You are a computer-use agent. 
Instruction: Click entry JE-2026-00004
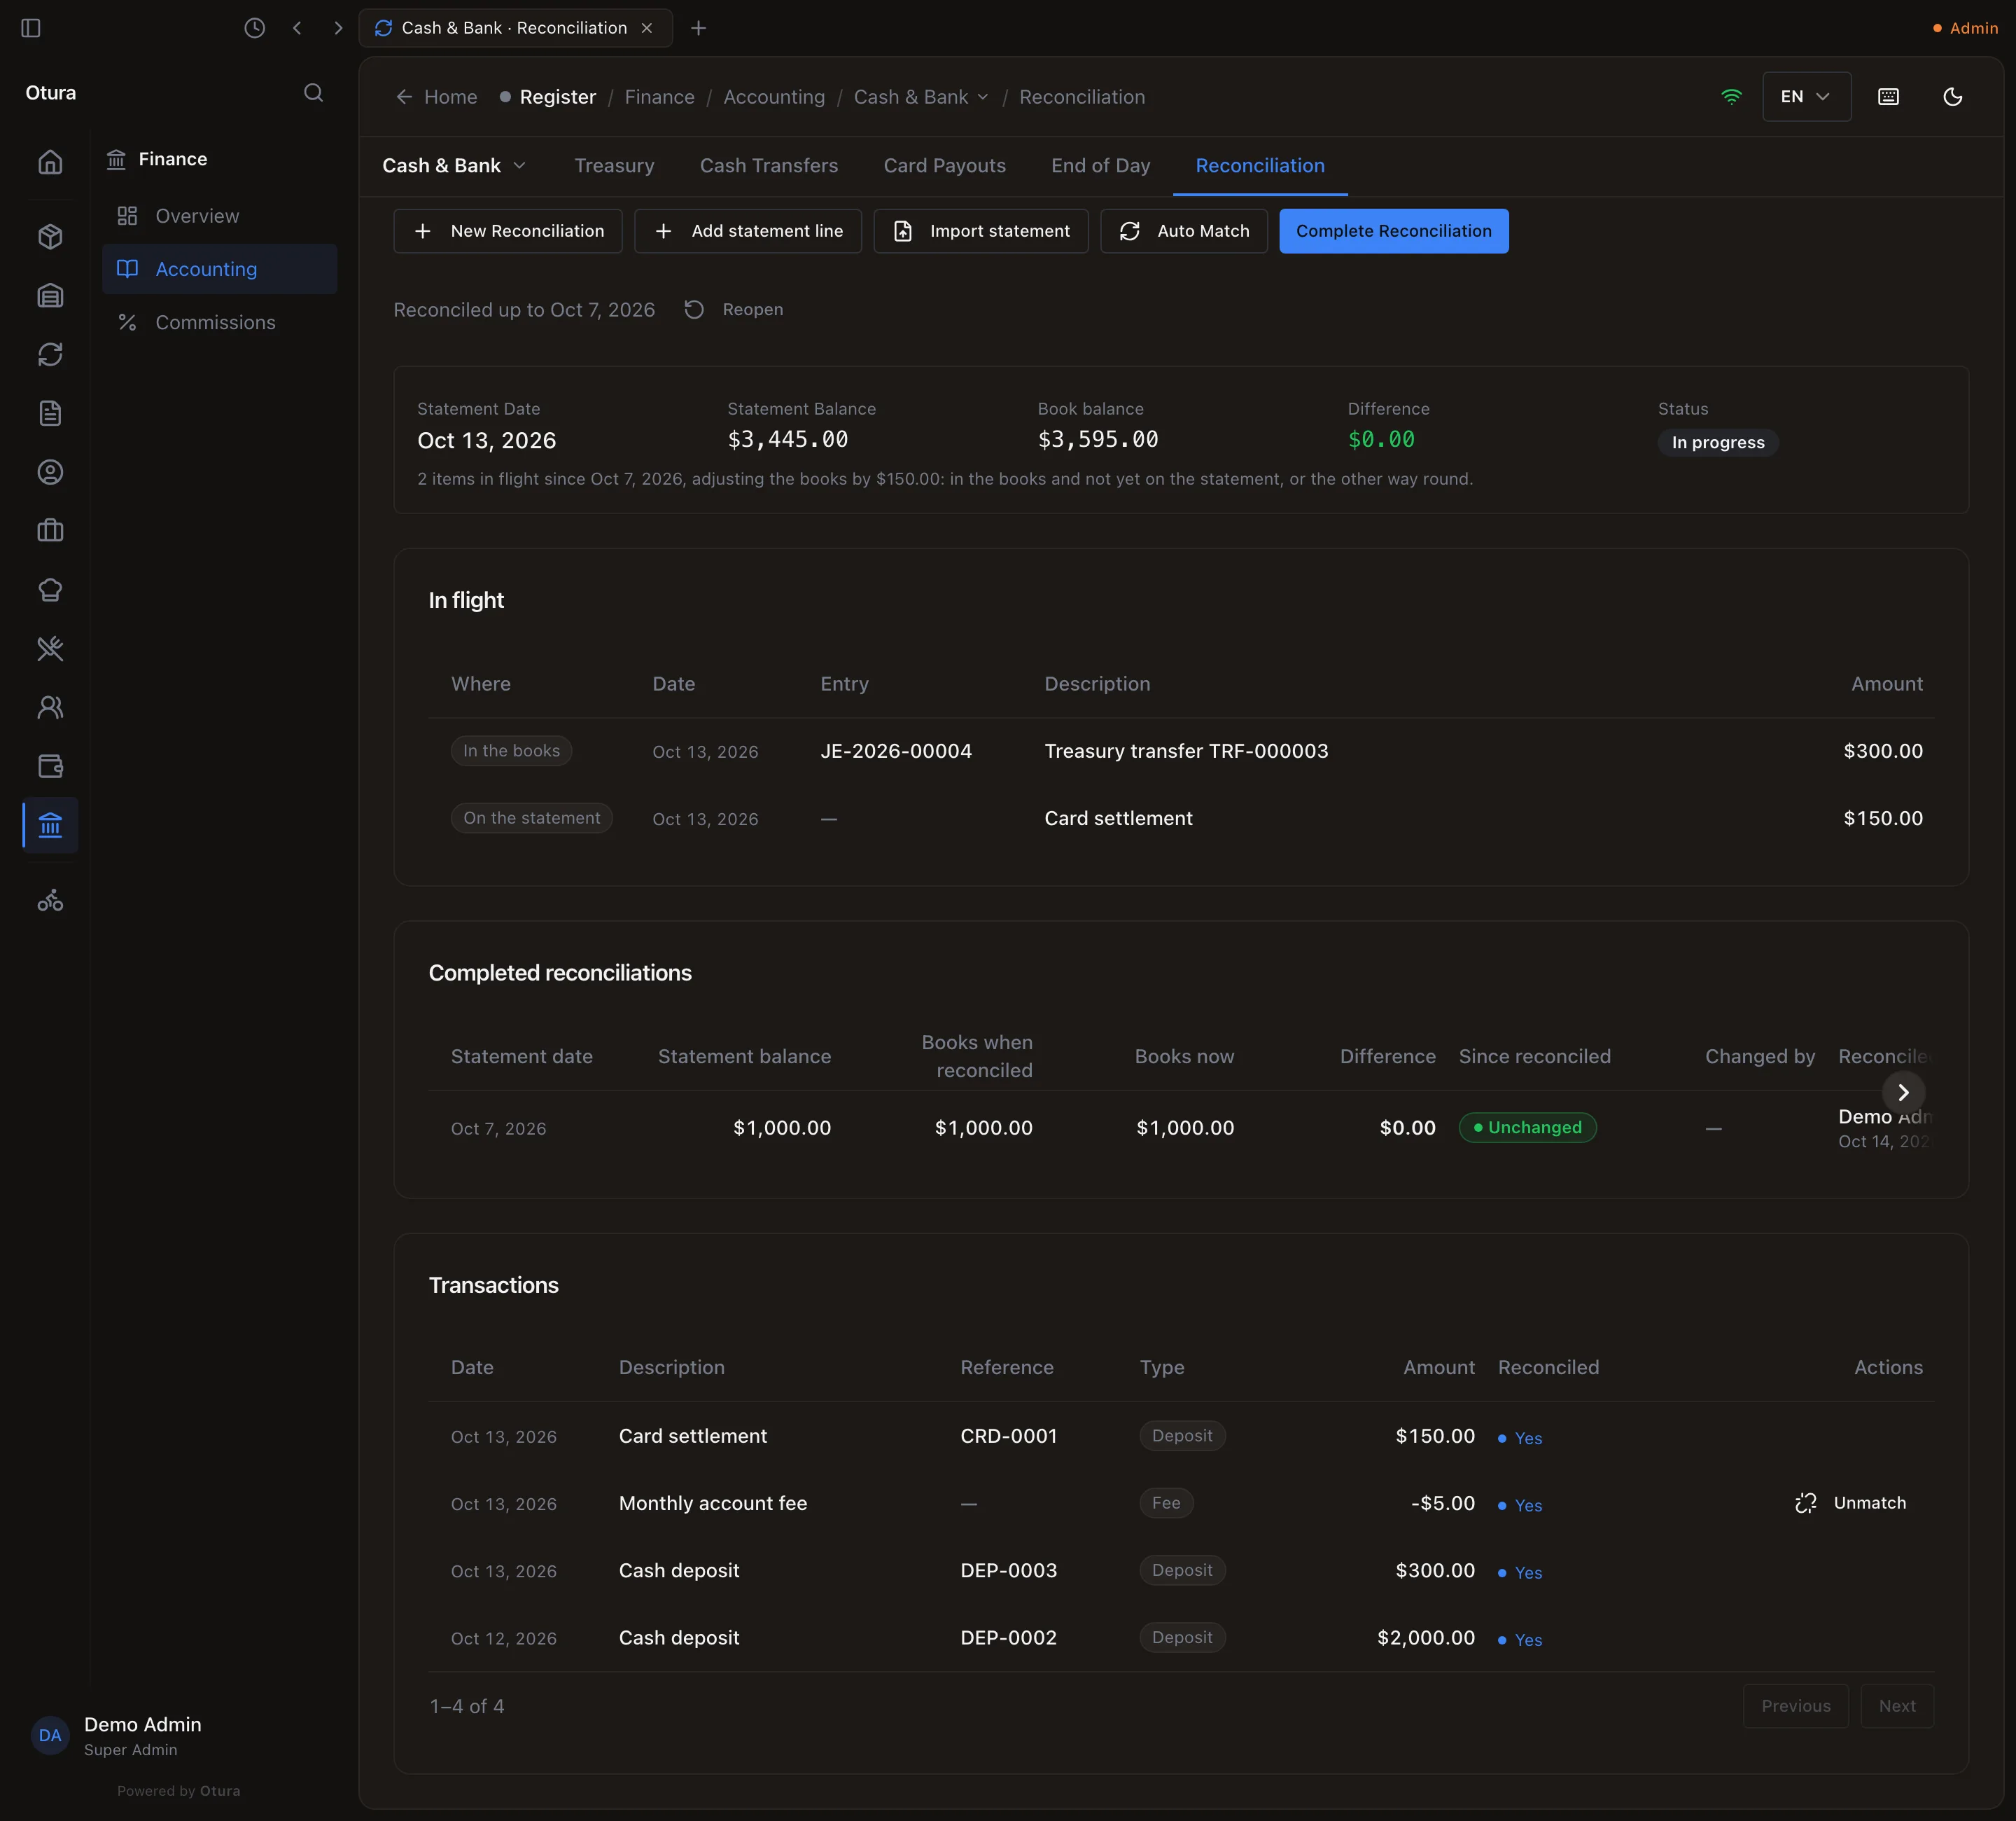click(x=896, y=752)
